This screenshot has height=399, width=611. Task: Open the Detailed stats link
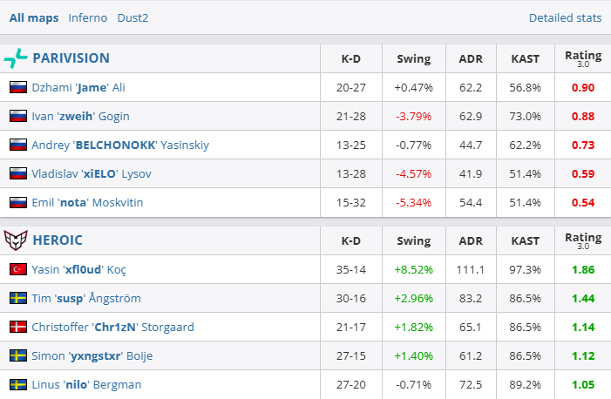click(565, 17)
